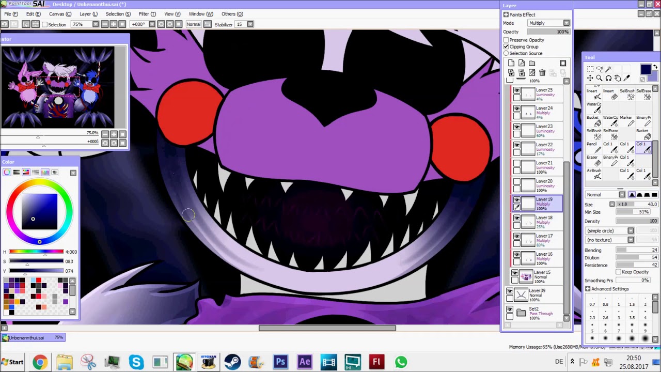Select the Rotate view tool

[x=608, y=78]
